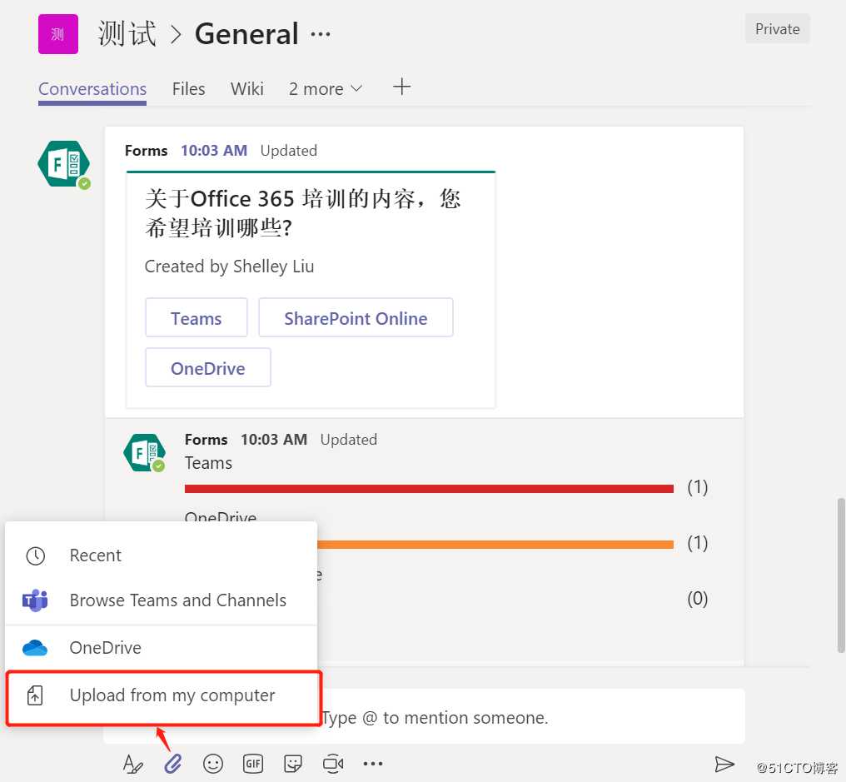The image size is (846, 782).
Task: Open the Wiki tab
Action: click(x=247, y=88)
